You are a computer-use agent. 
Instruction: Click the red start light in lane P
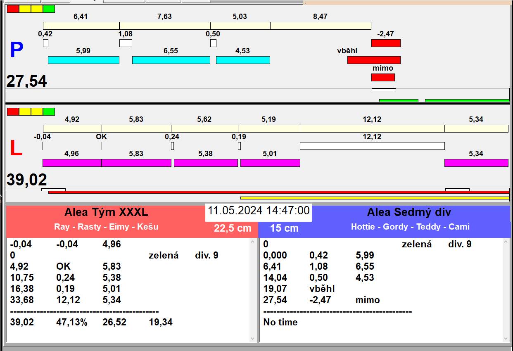13,9
